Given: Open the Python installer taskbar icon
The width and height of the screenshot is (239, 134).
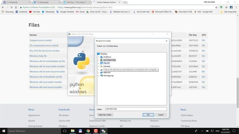Looking at the screenshot, I should (x=104, y=131).
